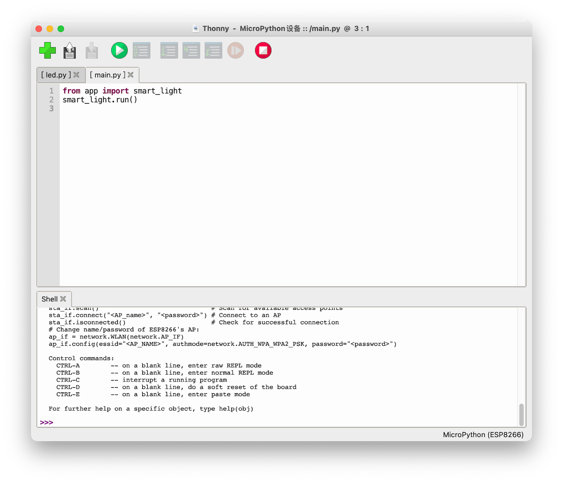Click the shell prompt input line

281,422
